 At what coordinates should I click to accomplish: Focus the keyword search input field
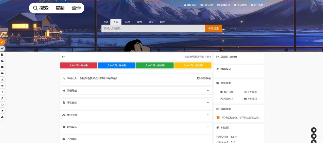click(x=153, y=29)
